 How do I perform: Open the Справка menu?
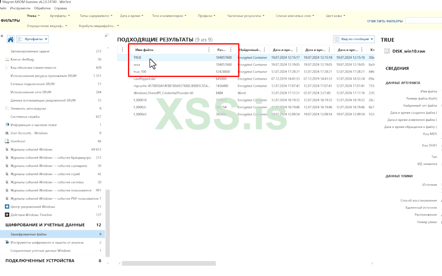(60, 8)
